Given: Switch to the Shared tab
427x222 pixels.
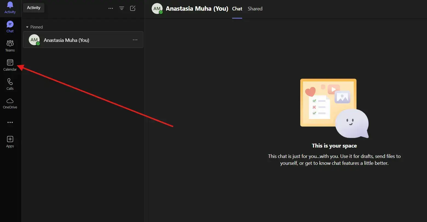Looking at the screenshot, I should click(255, 9).
